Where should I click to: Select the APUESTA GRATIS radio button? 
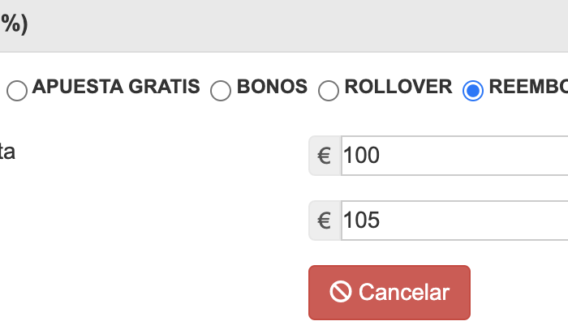(x=17, y=91)
